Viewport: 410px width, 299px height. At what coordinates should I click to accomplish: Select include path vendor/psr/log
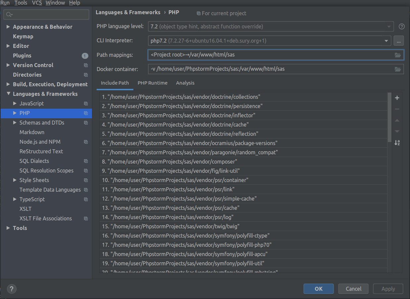point(243,217)
